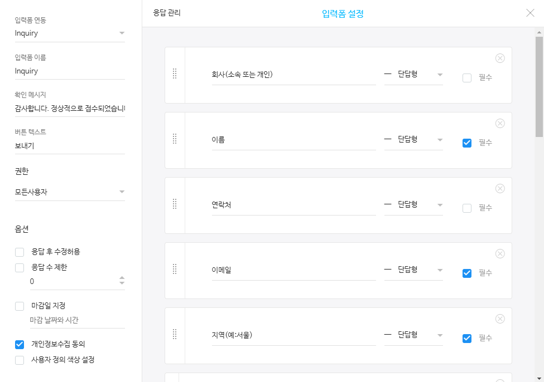Select the 입력폼 설정 tab

tap(343, 14)
